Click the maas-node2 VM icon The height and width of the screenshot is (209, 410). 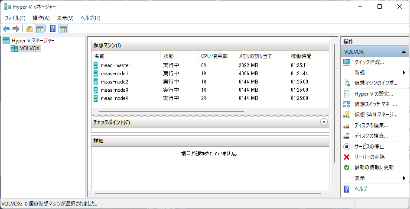(96, 82)
